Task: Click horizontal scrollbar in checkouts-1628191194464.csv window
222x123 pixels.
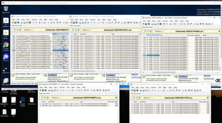Action: tap(181, 72)
